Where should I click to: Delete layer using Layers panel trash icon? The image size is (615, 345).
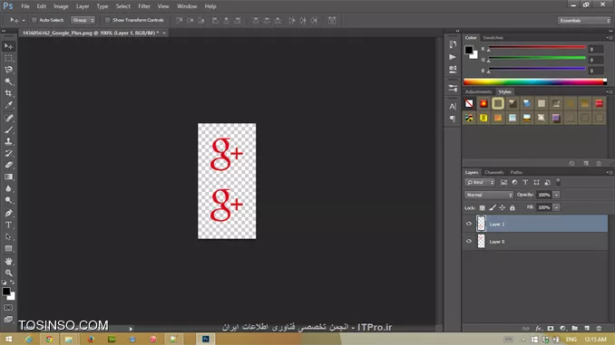point(599,328)
